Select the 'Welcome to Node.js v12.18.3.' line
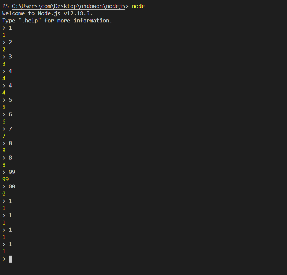The height and width of the screenshot is (275, 287). coord(47,13)
